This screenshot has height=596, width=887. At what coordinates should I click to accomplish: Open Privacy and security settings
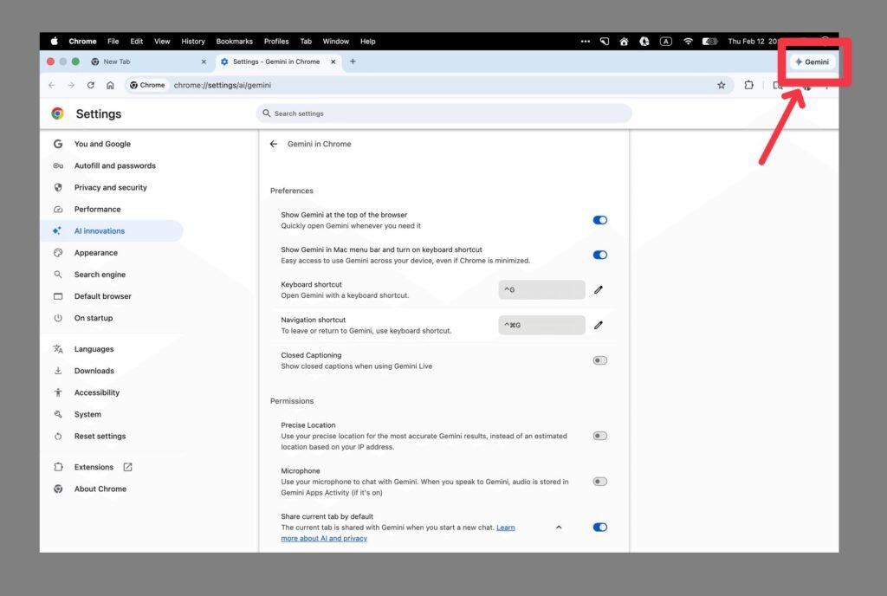pos(112,187)
